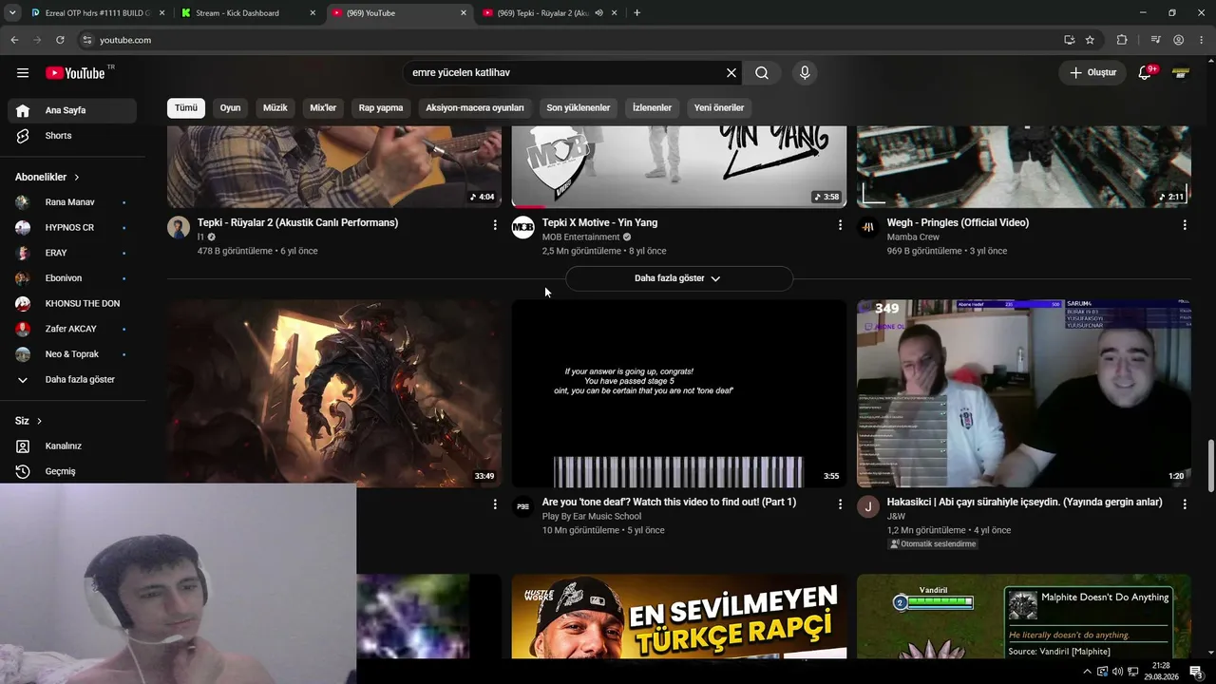Open Geçmiş history in the sidebar

click(x=72, y=471)
